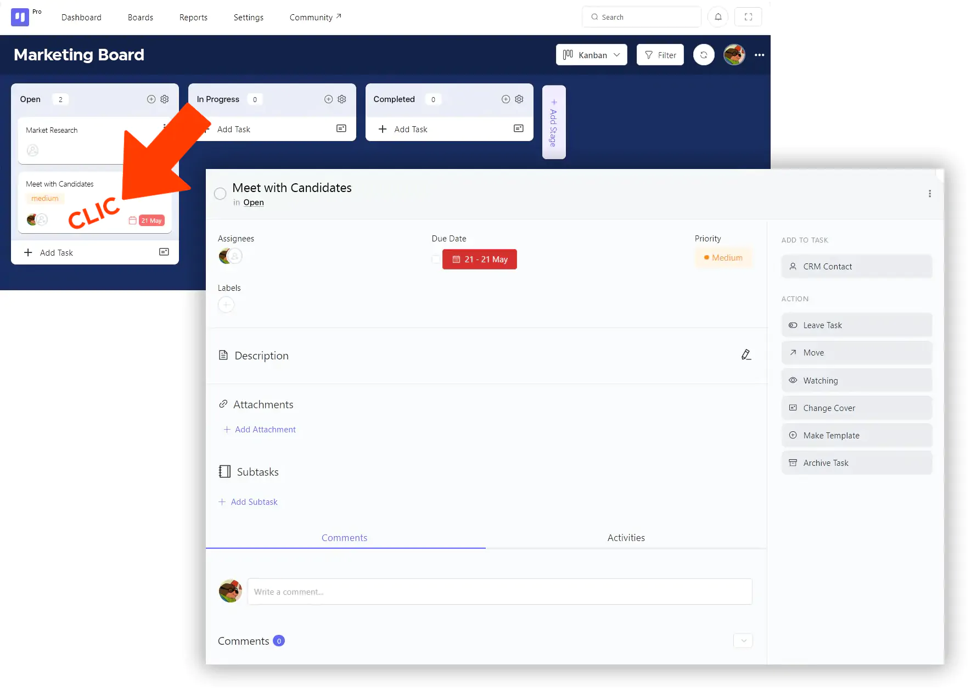This screenshot has width=977, height=693.
Task: Open the Medium priority selector
Action: (723, 258)
